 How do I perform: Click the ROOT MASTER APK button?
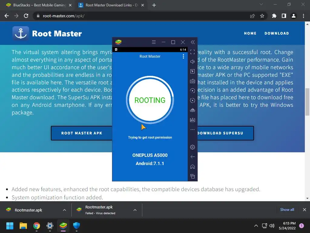[x=82, y=133]
